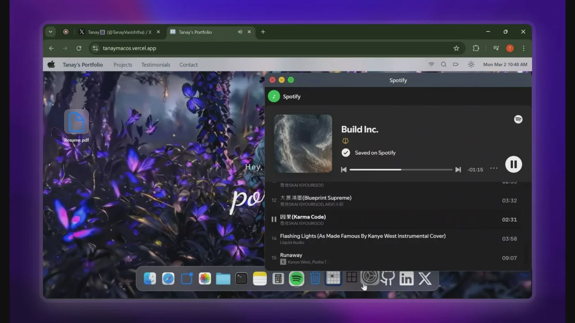Click the Mon Mar 2 10:48 AM clock
Viewport: 575px width, 323px height.
[x=505, y=65]
